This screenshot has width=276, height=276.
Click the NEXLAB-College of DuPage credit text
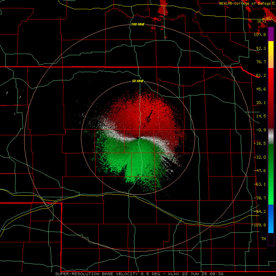[245, 3]
